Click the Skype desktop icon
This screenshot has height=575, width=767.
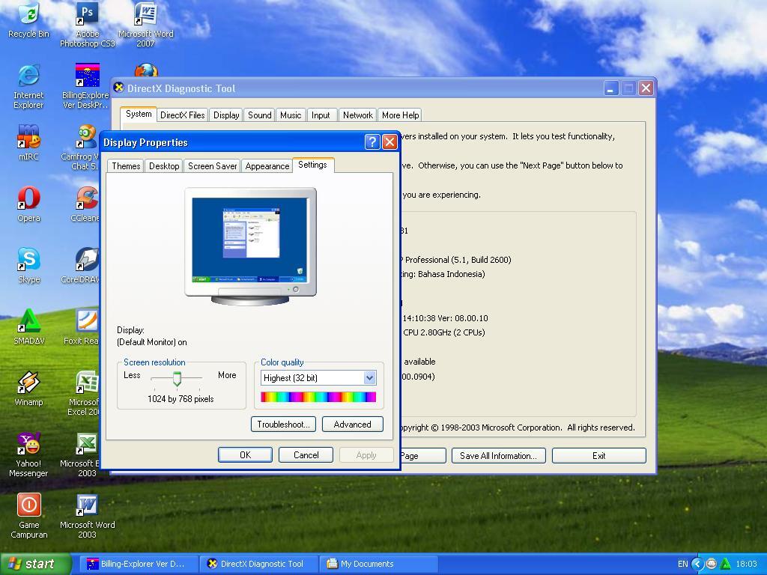point(29,265)
